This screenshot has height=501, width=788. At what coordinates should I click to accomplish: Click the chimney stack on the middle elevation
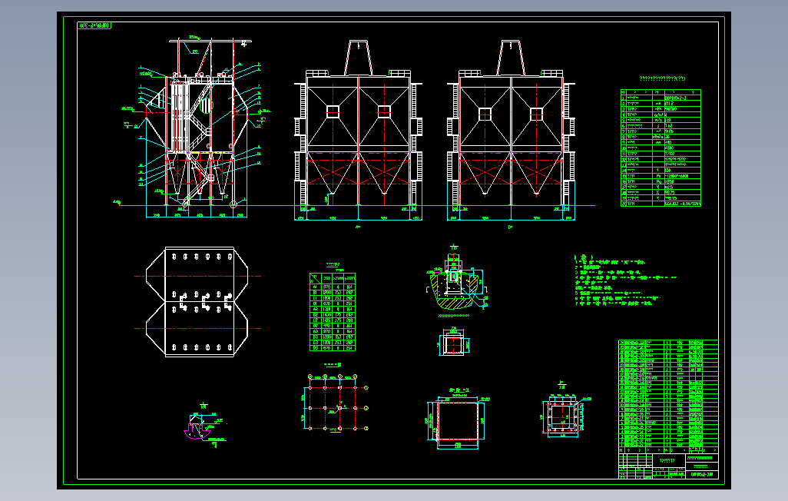359,58
